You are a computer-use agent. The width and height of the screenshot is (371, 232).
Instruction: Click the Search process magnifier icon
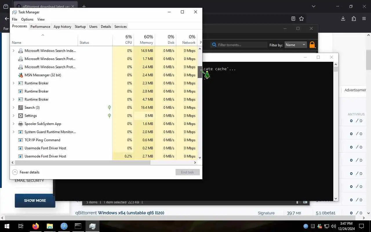tap(21, 108)
